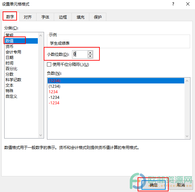This screenshot has width=195, height=192.
Task: Select highlighted red (1234) negative format
Action: tap(116, 81)
